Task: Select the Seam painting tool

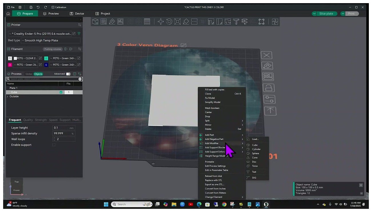Action: pos(219,21)
